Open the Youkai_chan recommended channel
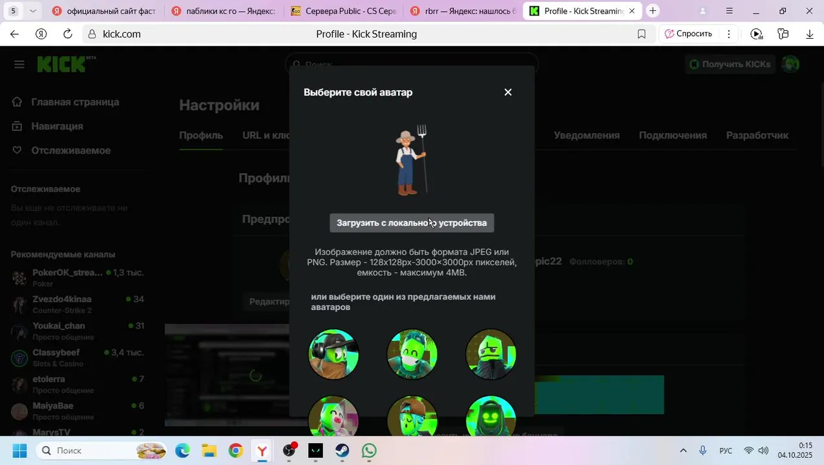Viewport: 824px width, 465px height. (78, 331)
